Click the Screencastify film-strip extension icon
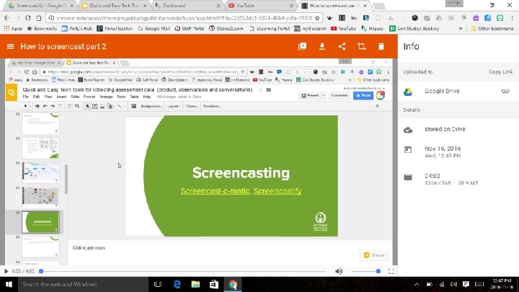Image resolution: width=519 pixels, height=292 pixels. pyautogui.click(x=342, y=18)
